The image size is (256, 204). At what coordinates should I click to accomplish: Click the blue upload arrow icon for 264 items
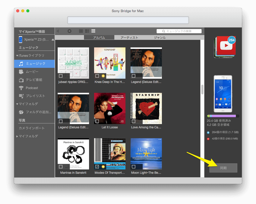[x=208, y=133]
